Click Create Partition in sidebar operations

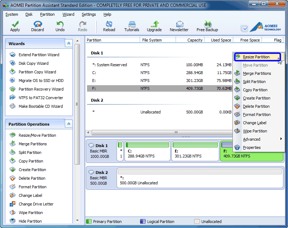click(32, 170)
